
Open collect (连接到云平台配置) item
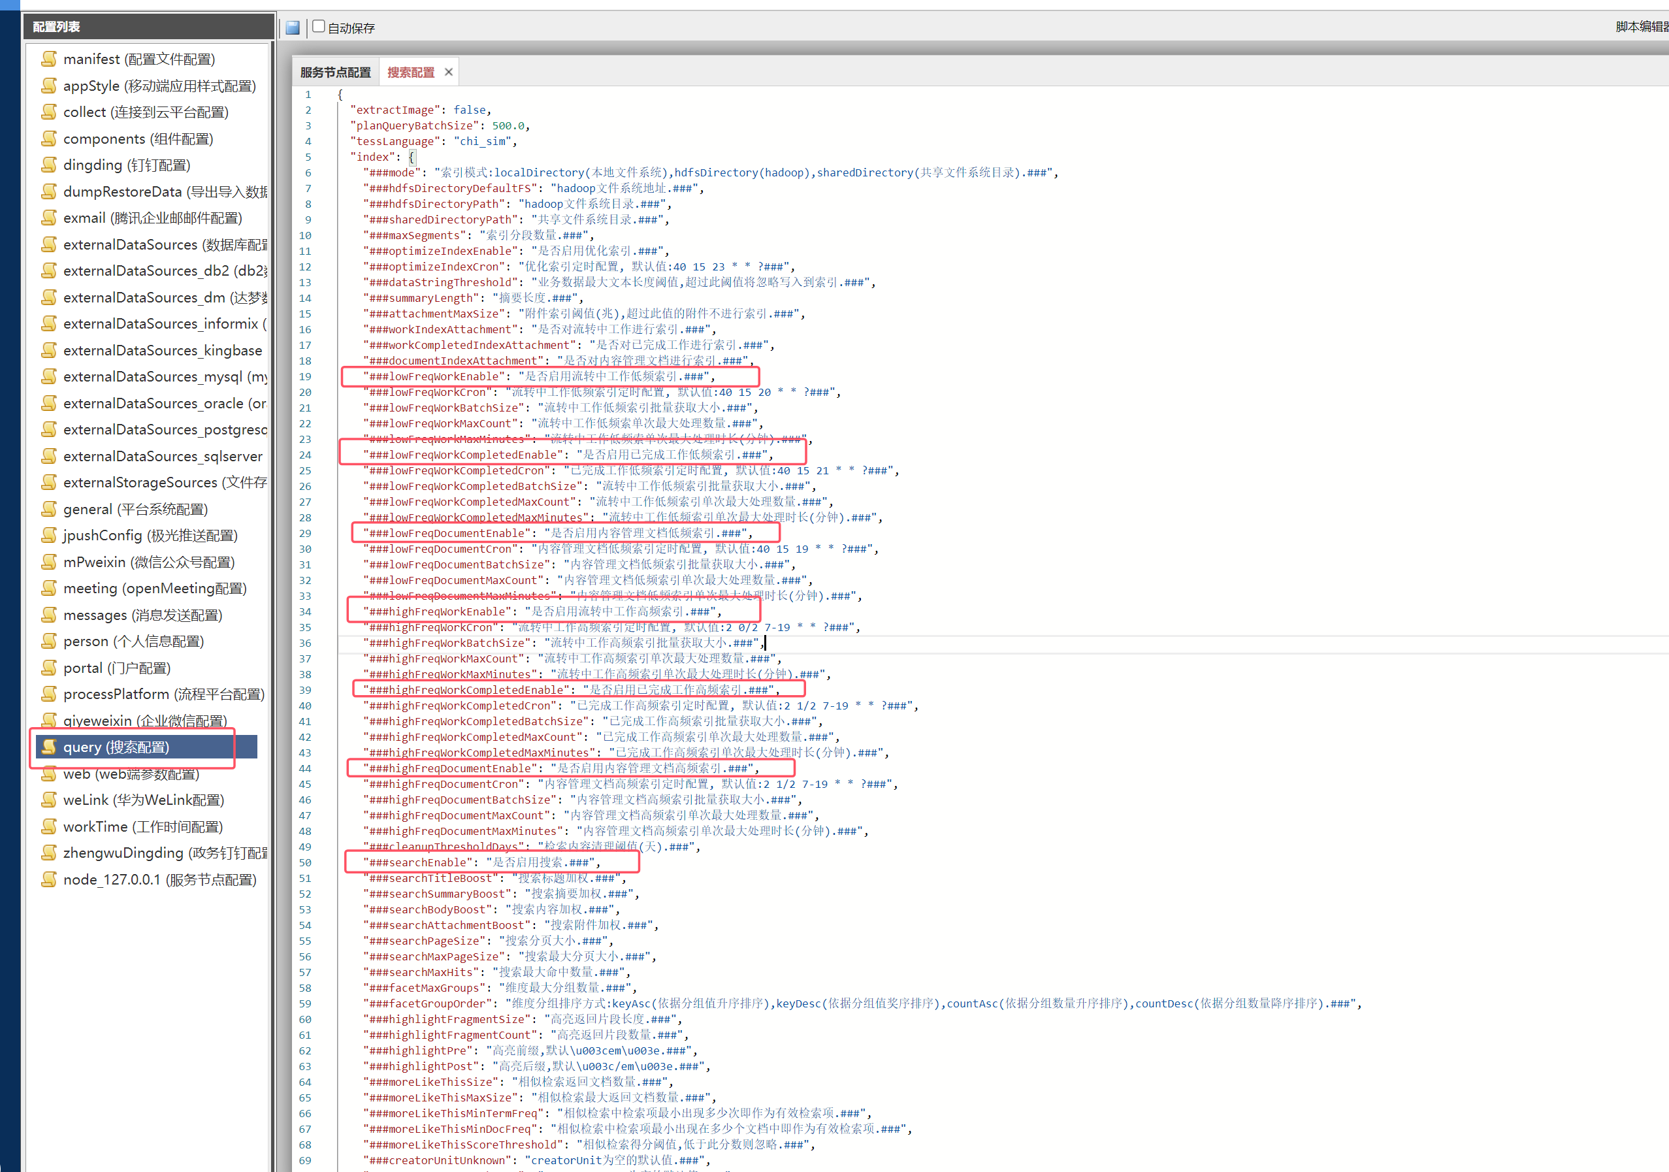click(x=146, y=112)
